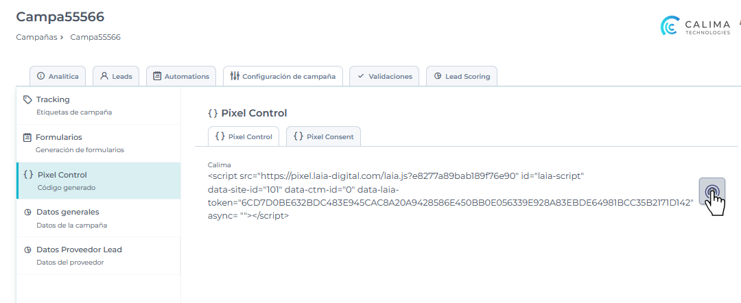
Task: Select the Pixel Control subtab
Action: click(x=244, y=136)
